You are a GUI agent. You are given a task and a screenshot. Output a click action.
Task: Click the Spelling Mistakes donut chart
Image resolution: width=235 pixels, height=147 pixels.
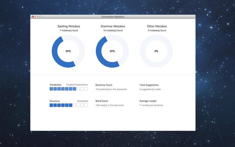tap(68, 51)
